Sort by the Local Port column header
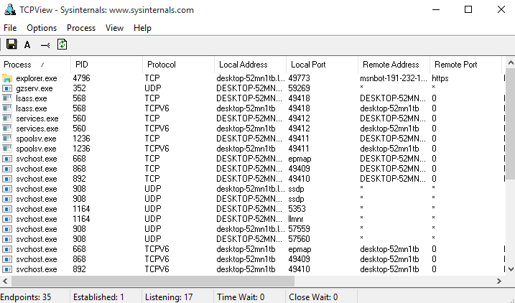 click(322, 65)
